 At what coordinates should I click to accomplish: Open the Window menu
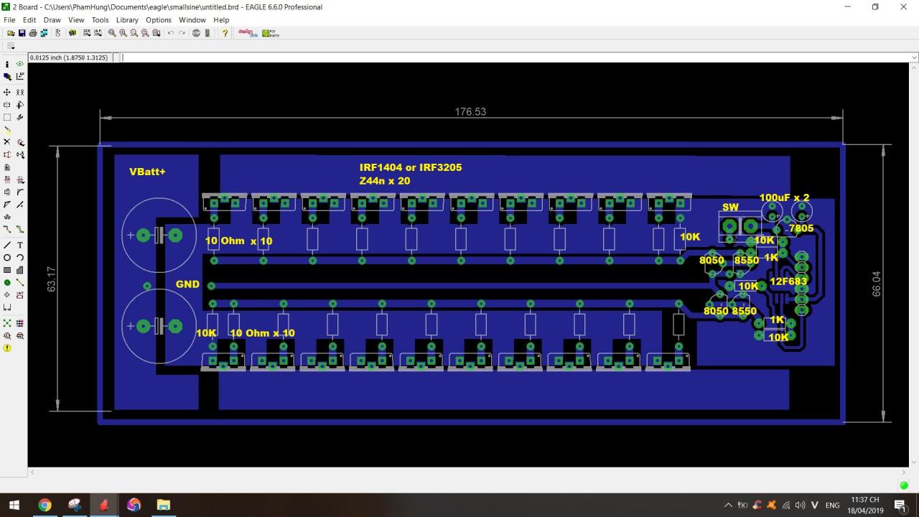pos(192,20)
